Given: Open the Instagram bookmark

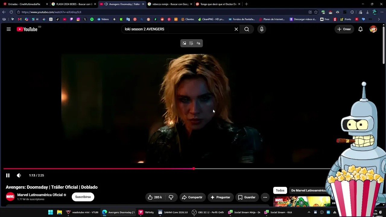Looking at the screenshot, I should coord(78,19).
